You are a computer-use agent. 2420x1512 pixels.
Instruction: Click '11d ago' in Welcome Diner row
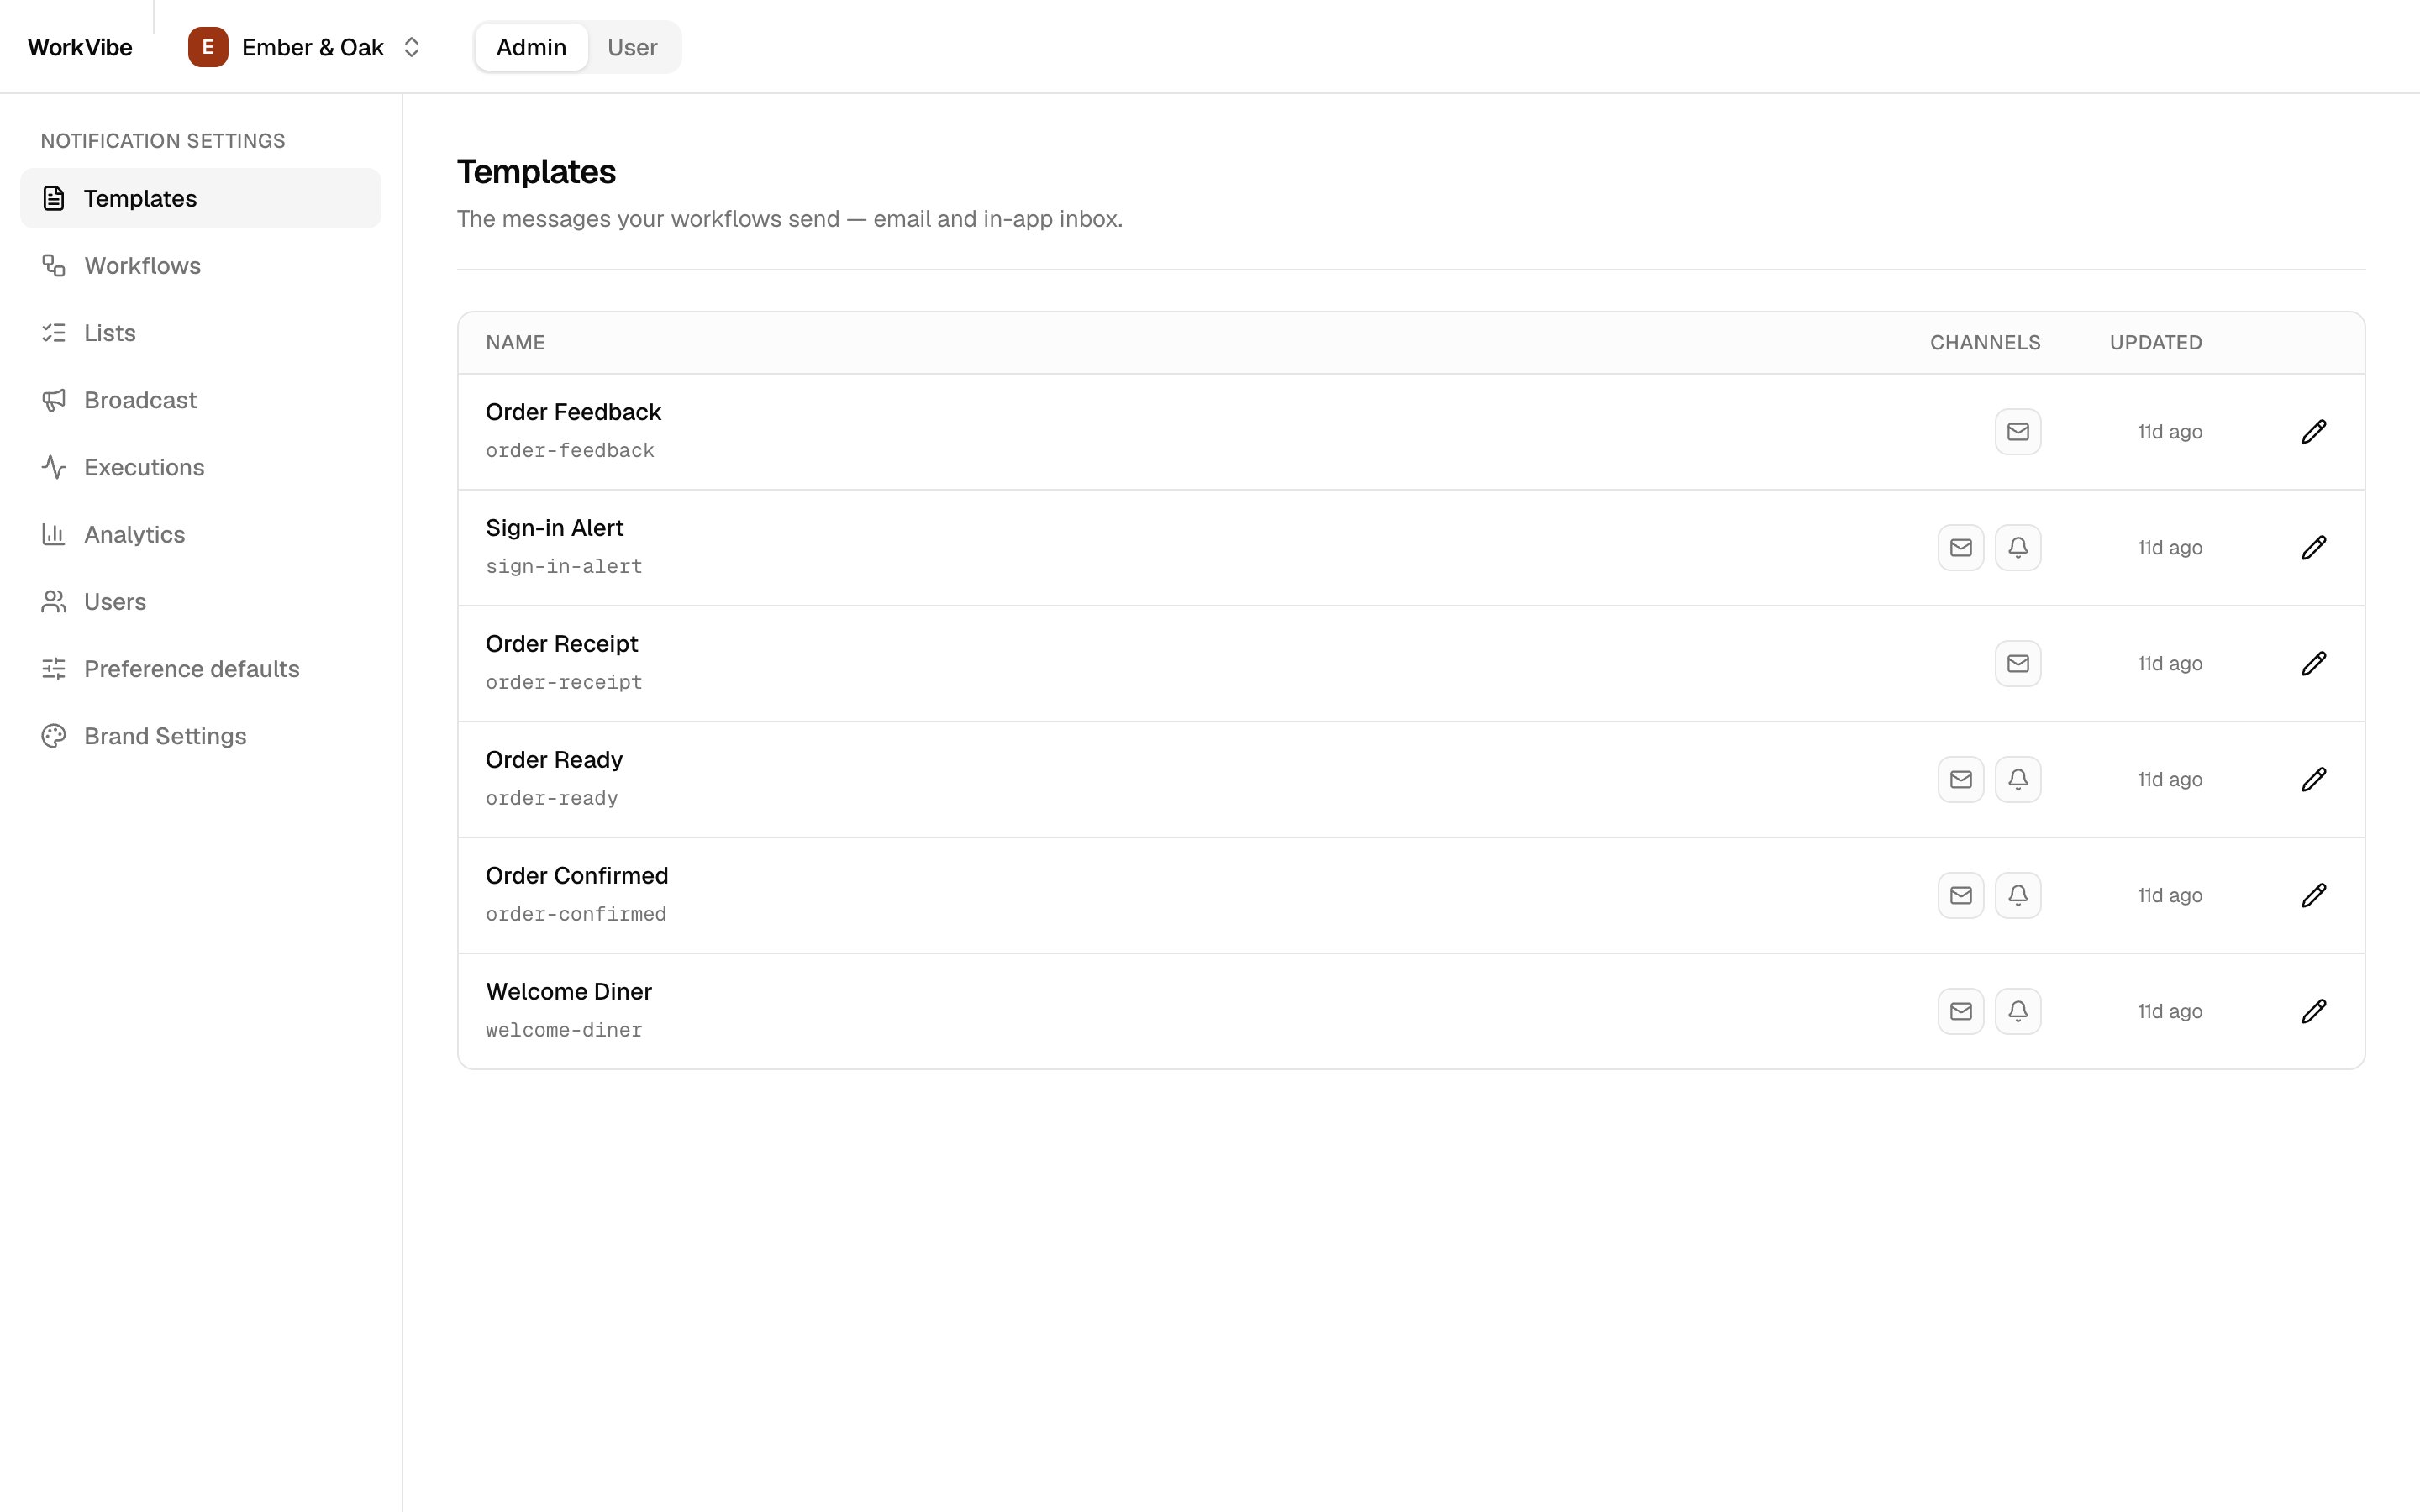(x=2170, y=1012)
